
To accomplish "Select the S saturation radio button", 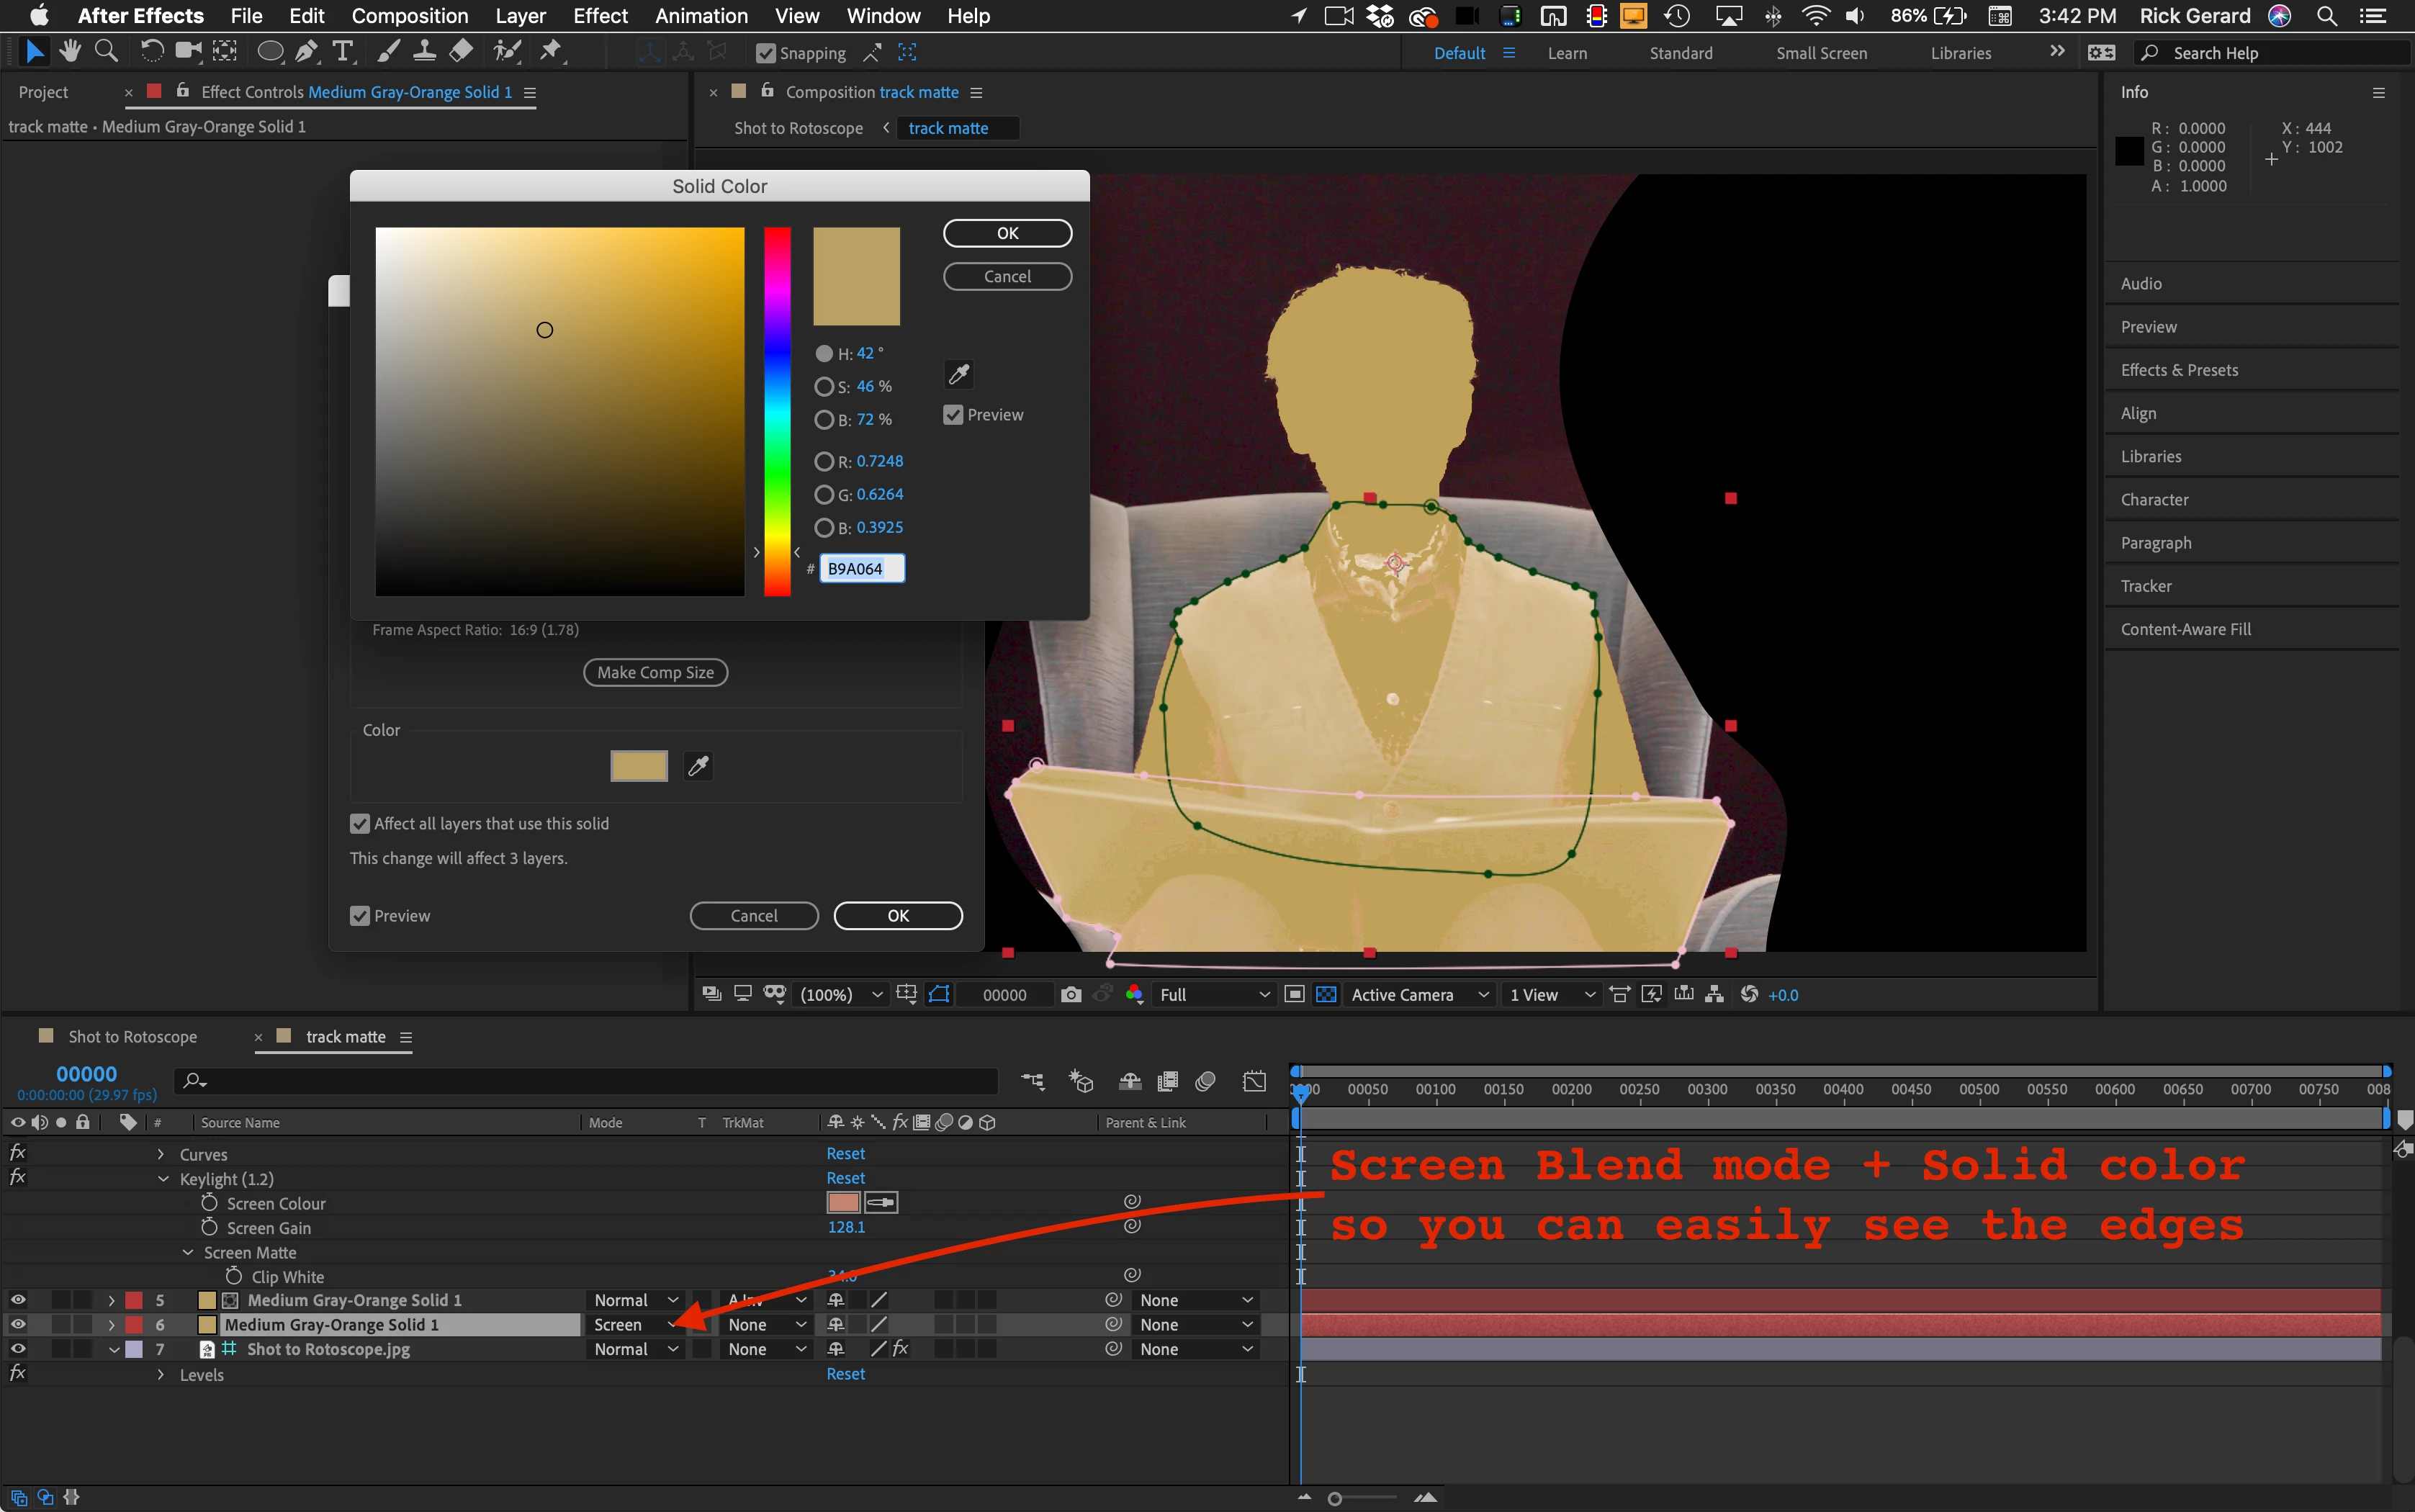I will click(x=824, y=386).
